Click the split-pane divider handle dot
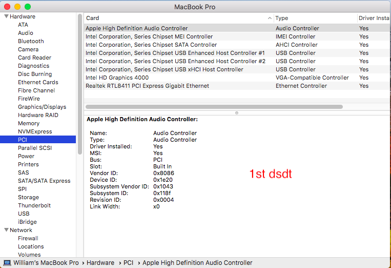The width and height of the screenshot is (391, 268). pyautogui.click(x=236, y=112)
